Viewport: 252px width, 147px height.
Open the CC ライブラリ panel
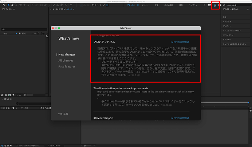[228, 35]
